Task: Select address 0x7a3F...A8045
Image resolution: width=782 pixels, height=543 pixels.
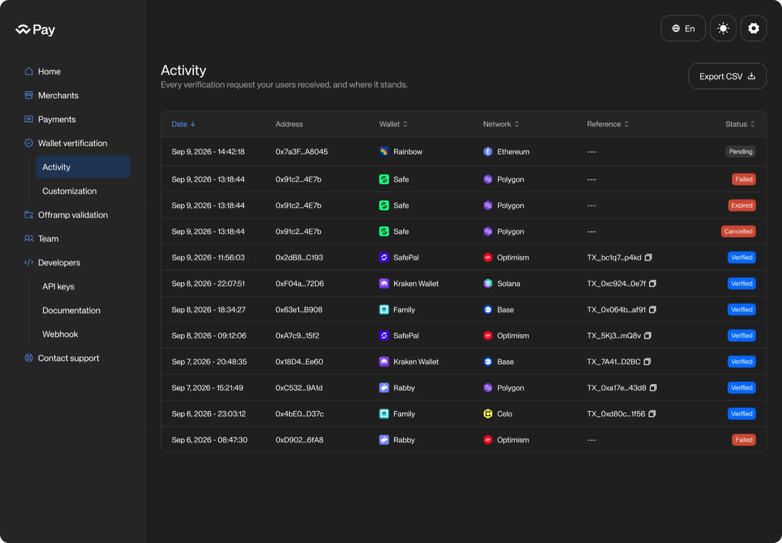Action: coord(302,152)
